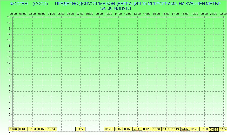
Task: Click the 0.123 data label
Action: 109,129
